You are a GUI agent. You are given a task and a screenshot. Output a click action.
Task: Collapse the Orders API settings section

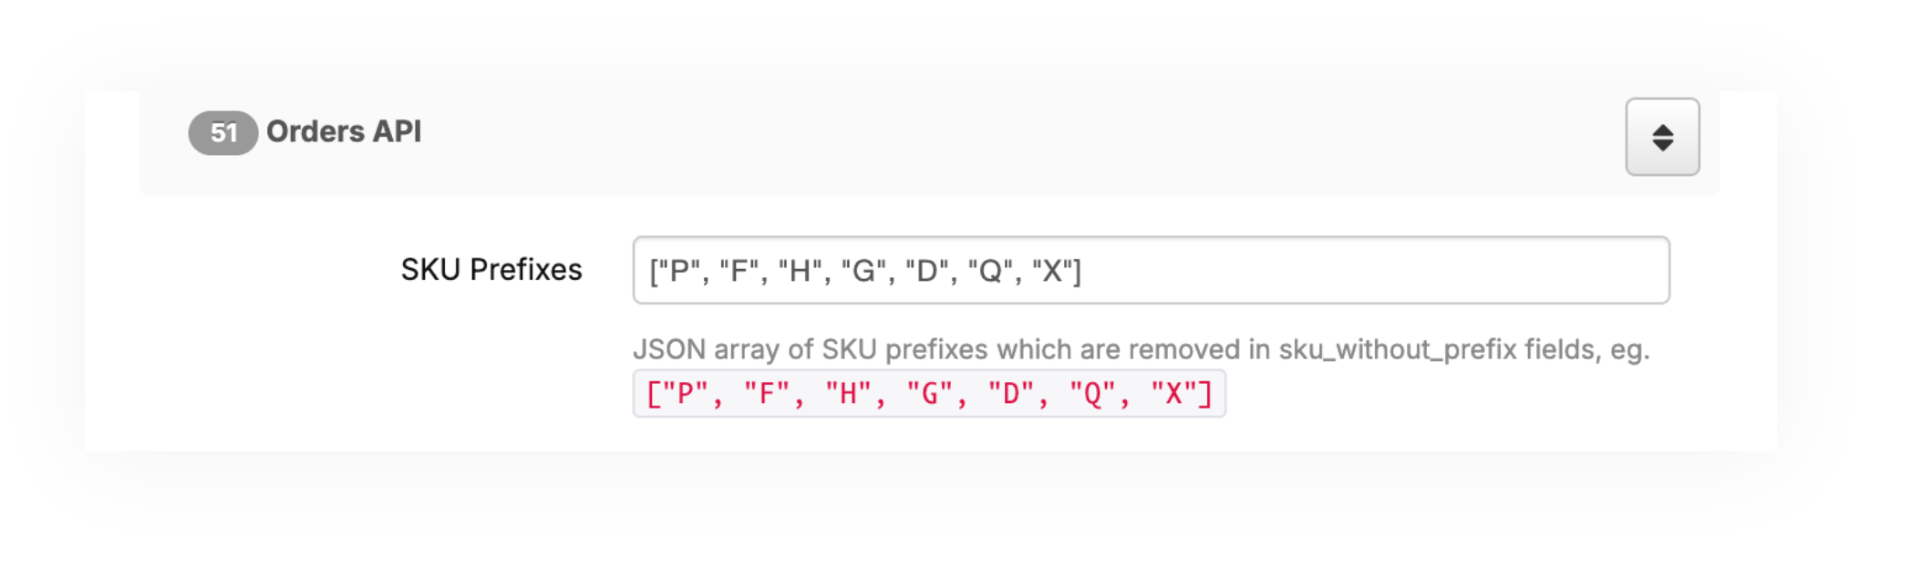pyautogui.click(x=1661, y=137)
